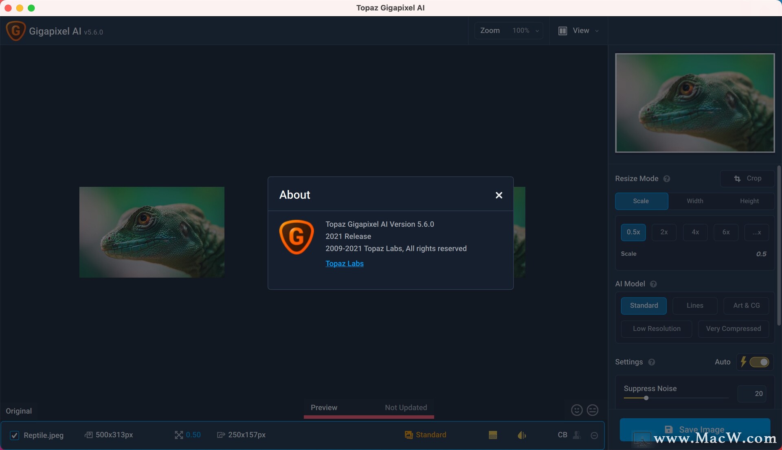The height and width of the screenshot is (450, 782).
Task: Switch to the Height resize tab
Action: 749,201
